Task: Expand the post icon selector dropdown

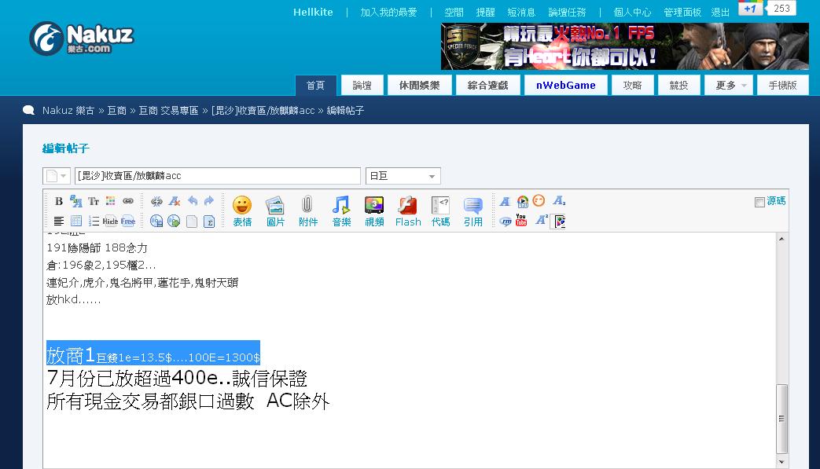Action: 57,176
